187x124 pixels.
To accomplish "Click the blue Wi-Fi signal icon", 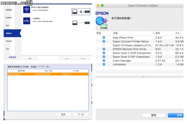I will pyautogui.click(x=26, y=10).
